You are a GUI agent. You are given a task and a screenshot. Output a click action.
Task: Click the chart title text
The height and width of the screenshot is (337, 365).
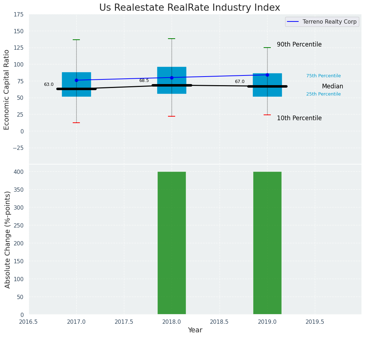click(x=189, y=8)
